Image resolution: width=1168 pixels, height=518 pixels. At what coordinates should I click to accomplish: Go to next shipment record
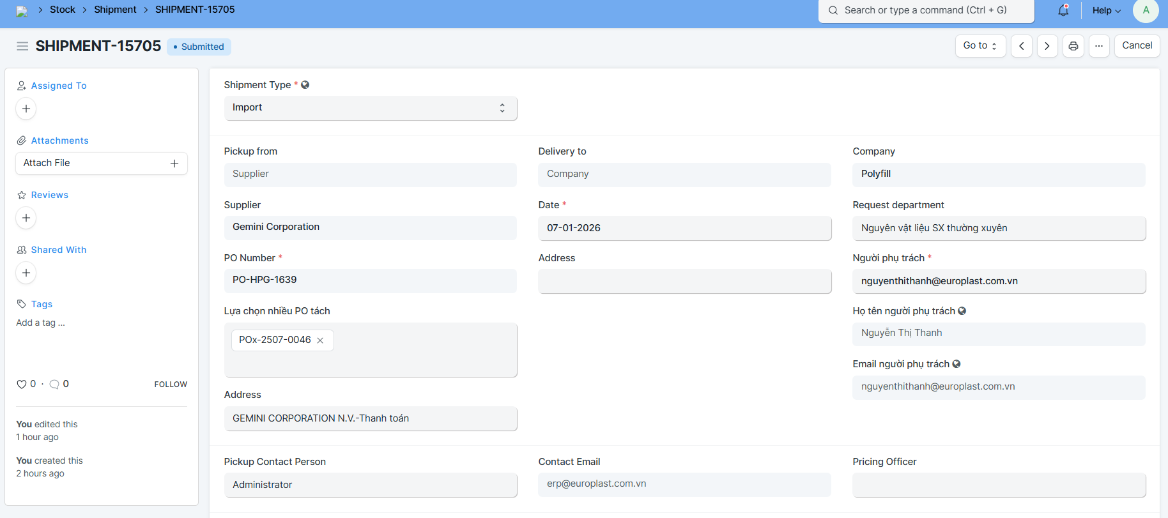pyautogui.click(x=1047, y=46)
